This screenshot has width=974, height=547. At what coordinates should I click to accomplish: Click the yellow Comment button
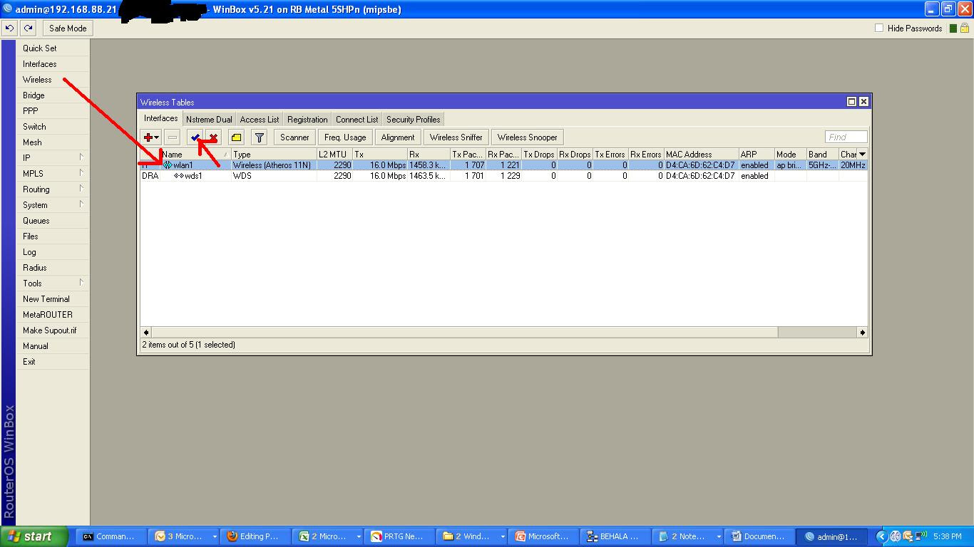236,137
